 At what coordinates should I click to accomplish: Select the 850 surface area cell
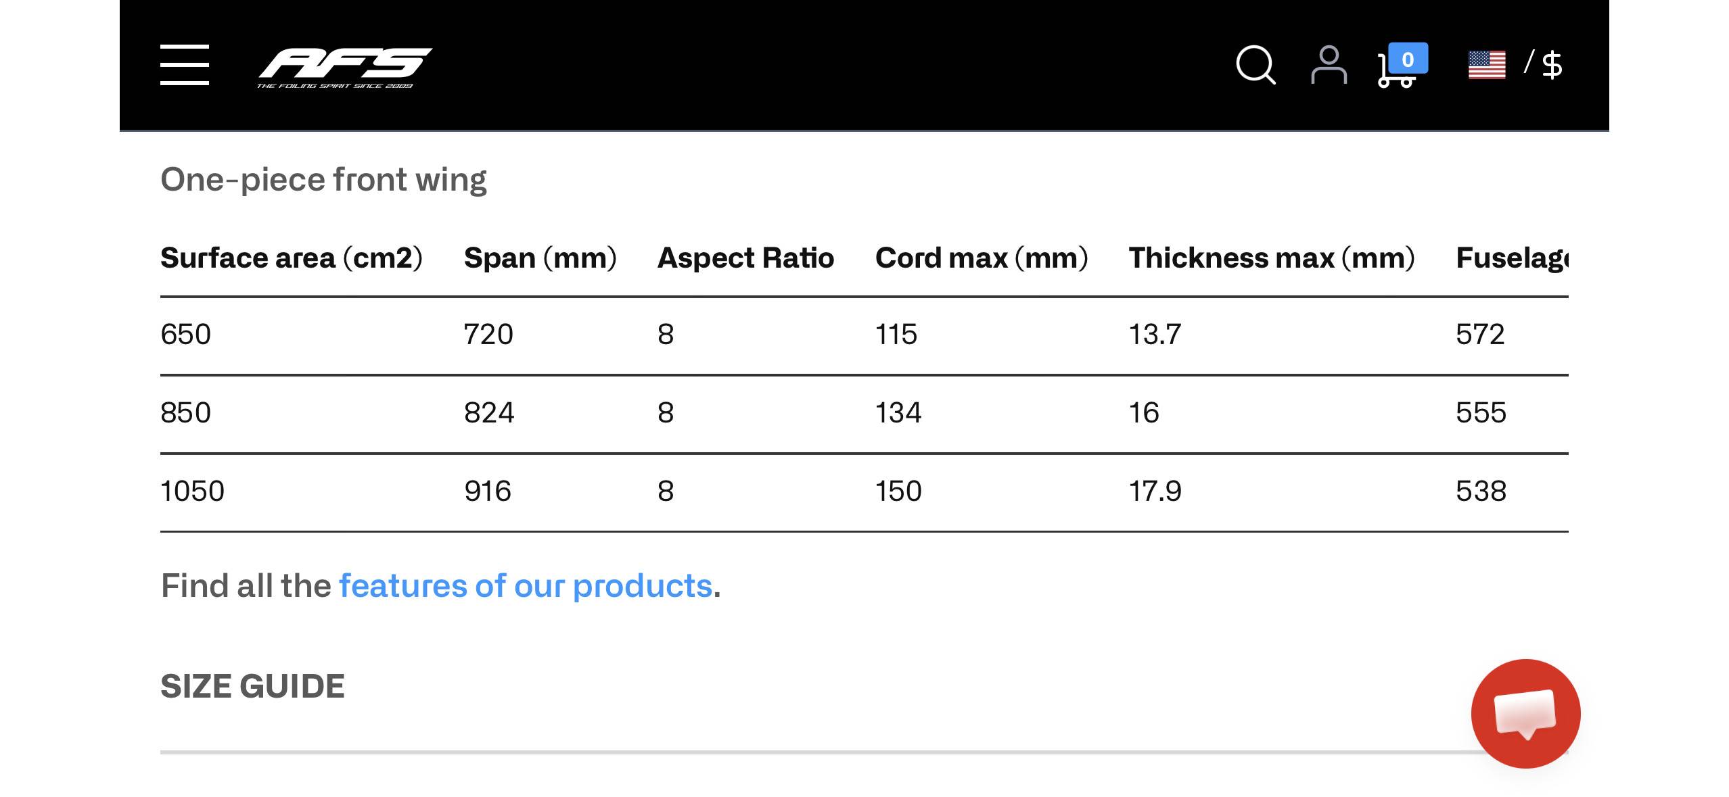[x=186, y=412]
